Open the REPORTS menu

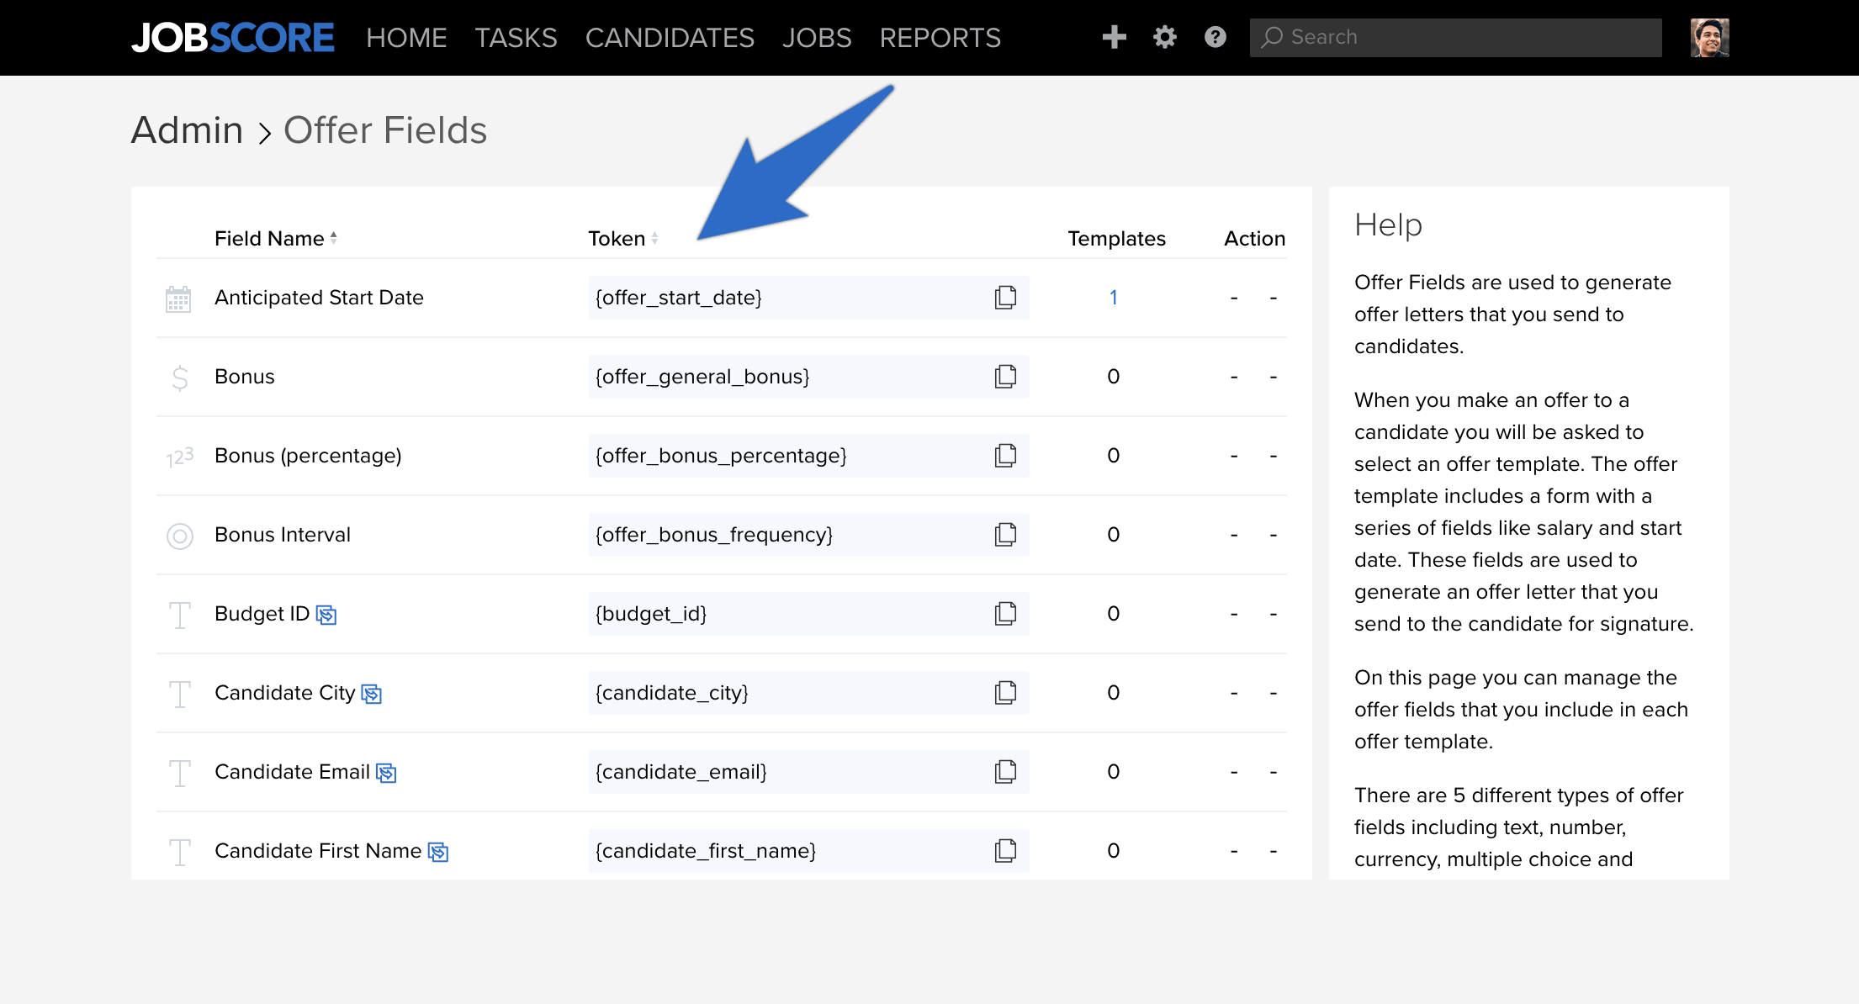click(940, 38)
